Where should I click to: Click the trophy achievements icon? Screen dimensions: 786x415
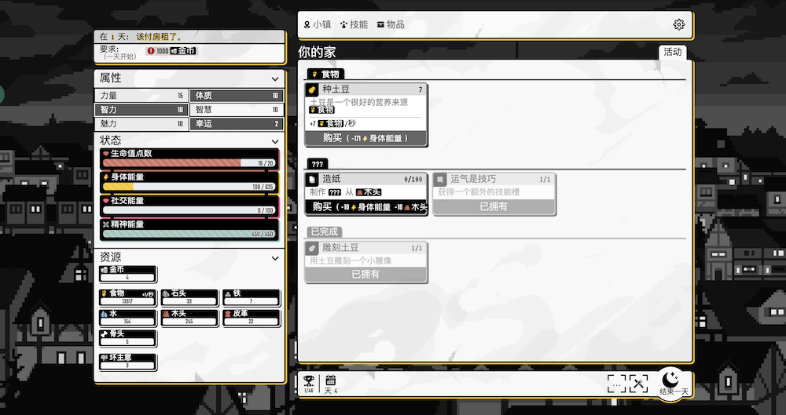pyautogui.click(x=309, y=381)
